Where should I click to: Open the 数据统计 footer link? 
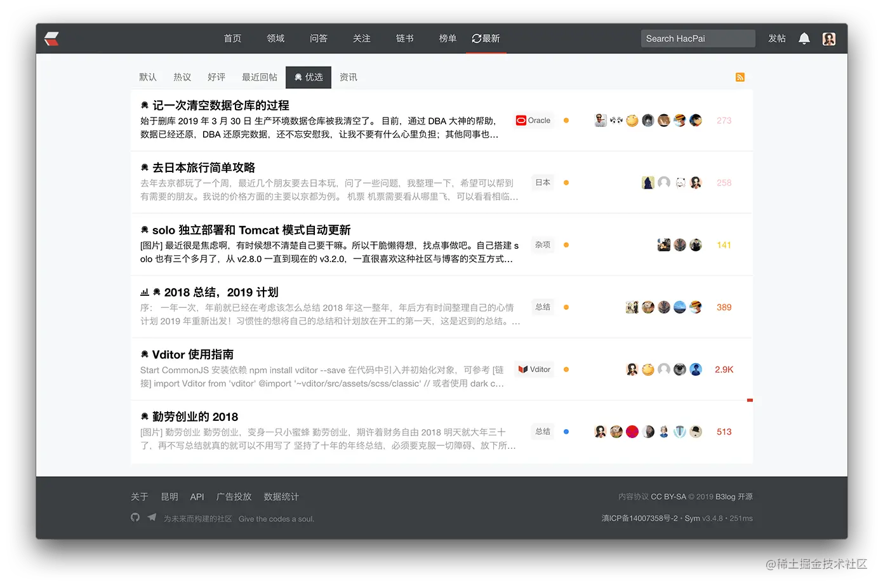281,496
